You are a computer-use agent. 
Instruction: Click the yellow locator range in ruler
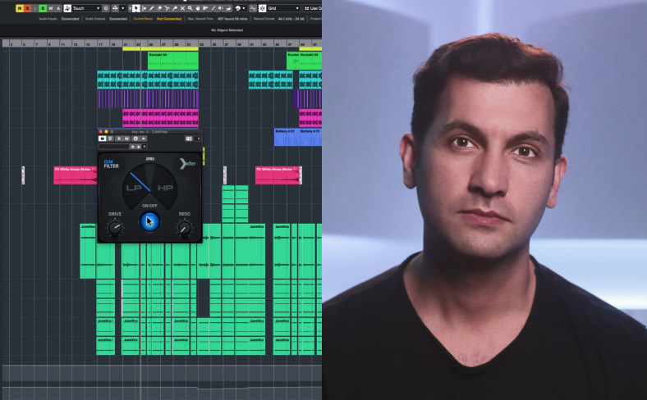click(160, 49)
